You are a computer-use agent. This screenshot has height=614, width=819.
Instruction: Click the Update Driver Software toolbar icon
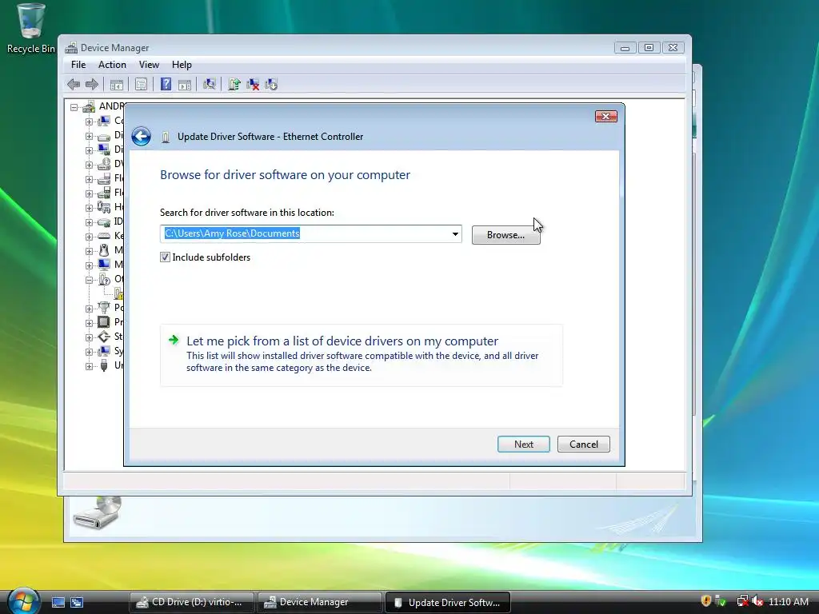(234, 84)
